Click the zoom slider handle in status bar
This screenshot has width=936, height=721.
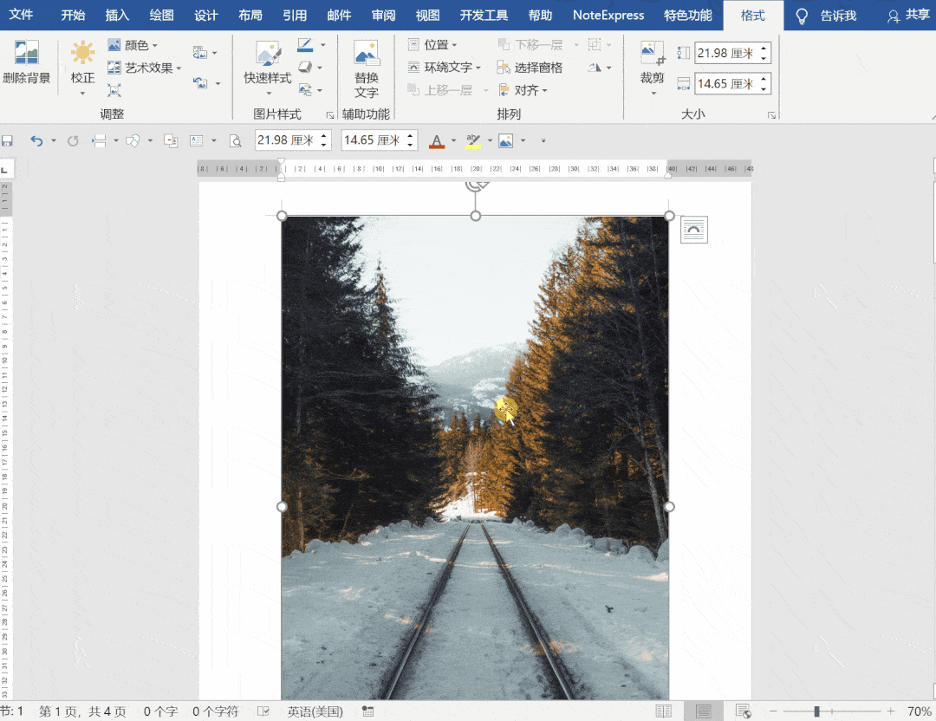tap(816, 711)
